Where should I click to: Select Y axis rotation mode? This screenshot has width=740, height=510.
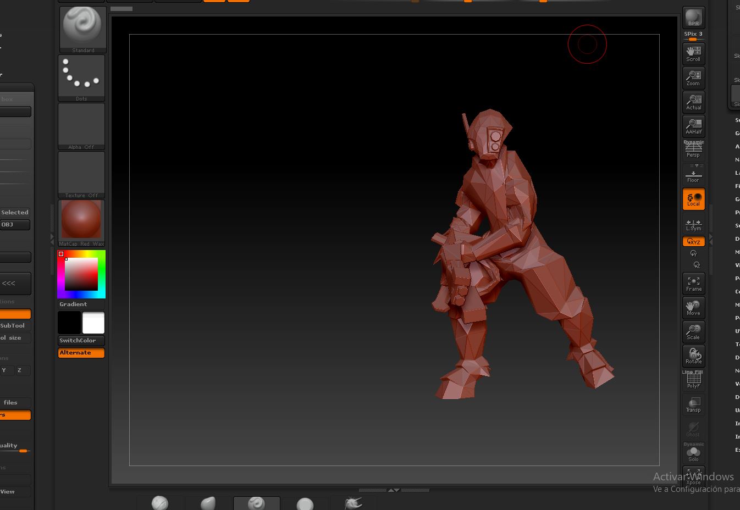[x=693, y=253]
